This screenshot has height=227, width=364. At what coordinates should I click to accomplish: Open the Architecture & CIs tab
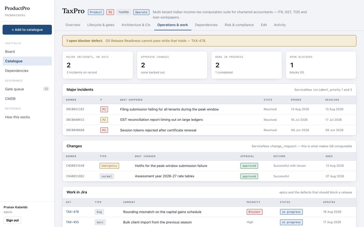pos(136,25)
